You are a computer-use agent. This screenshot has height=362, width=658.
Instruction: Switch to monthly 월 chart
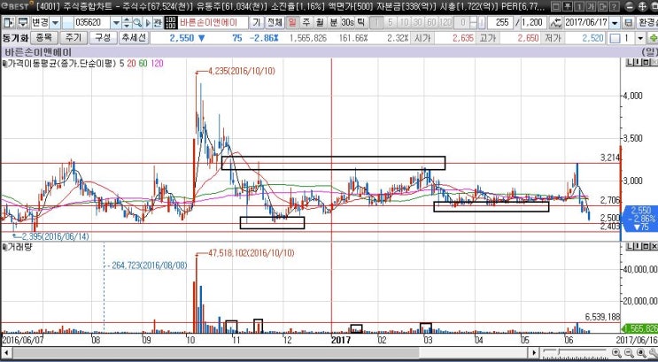[x=320, y=22]
